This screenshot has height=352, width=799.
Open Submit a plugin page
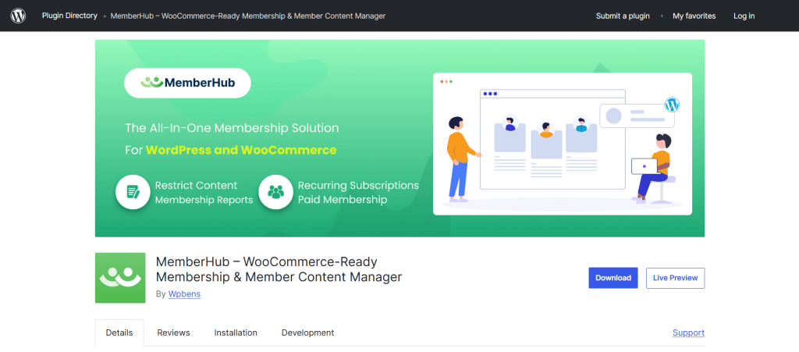coord(623,16)
